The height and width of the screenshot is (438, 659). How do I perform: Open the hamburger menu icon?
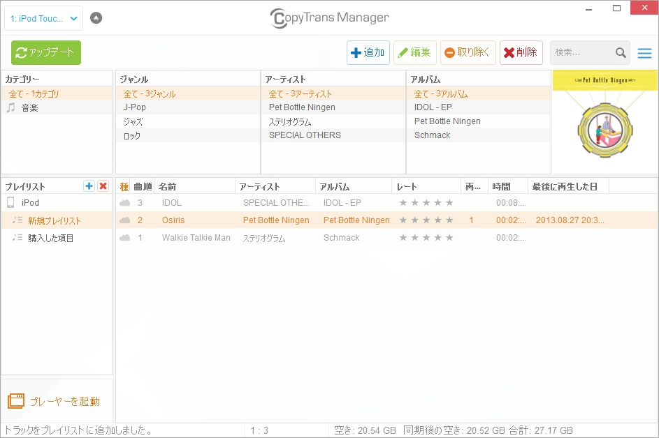644,53
